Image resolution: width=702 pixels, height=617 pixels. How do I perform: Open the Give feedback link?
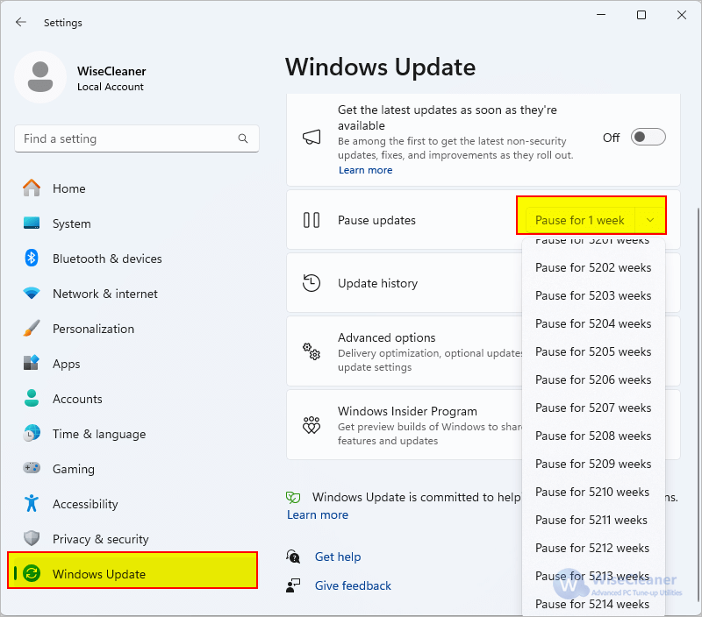[353, 585]
